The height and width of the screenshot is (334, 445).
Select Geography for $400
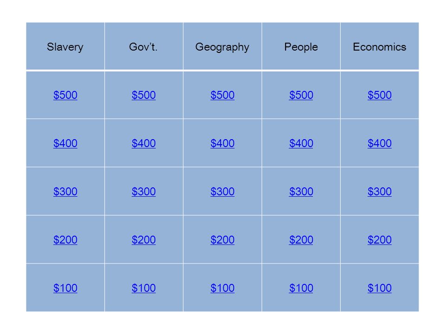tap(222, 143)
